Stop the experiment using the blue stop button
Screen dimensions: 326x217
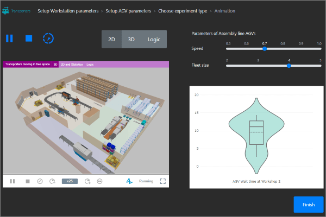(x=29, y=39)
